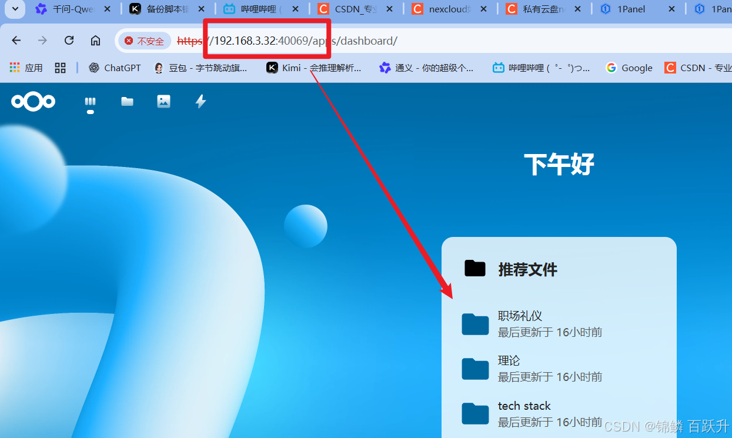Image resolution: width=732 pixels, height=438 pixels.
Task: Open the ChatGPT bookmark
Action: pos(115,68)
